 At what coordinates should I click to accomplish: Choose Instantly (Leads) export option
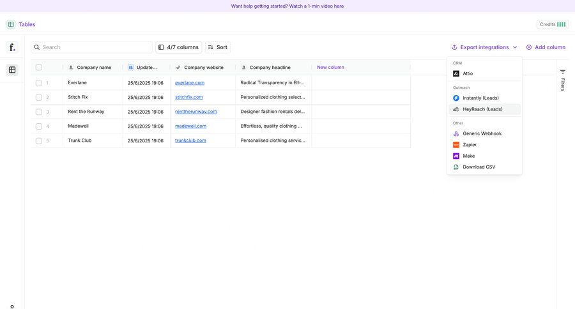[x=484, y=98]
